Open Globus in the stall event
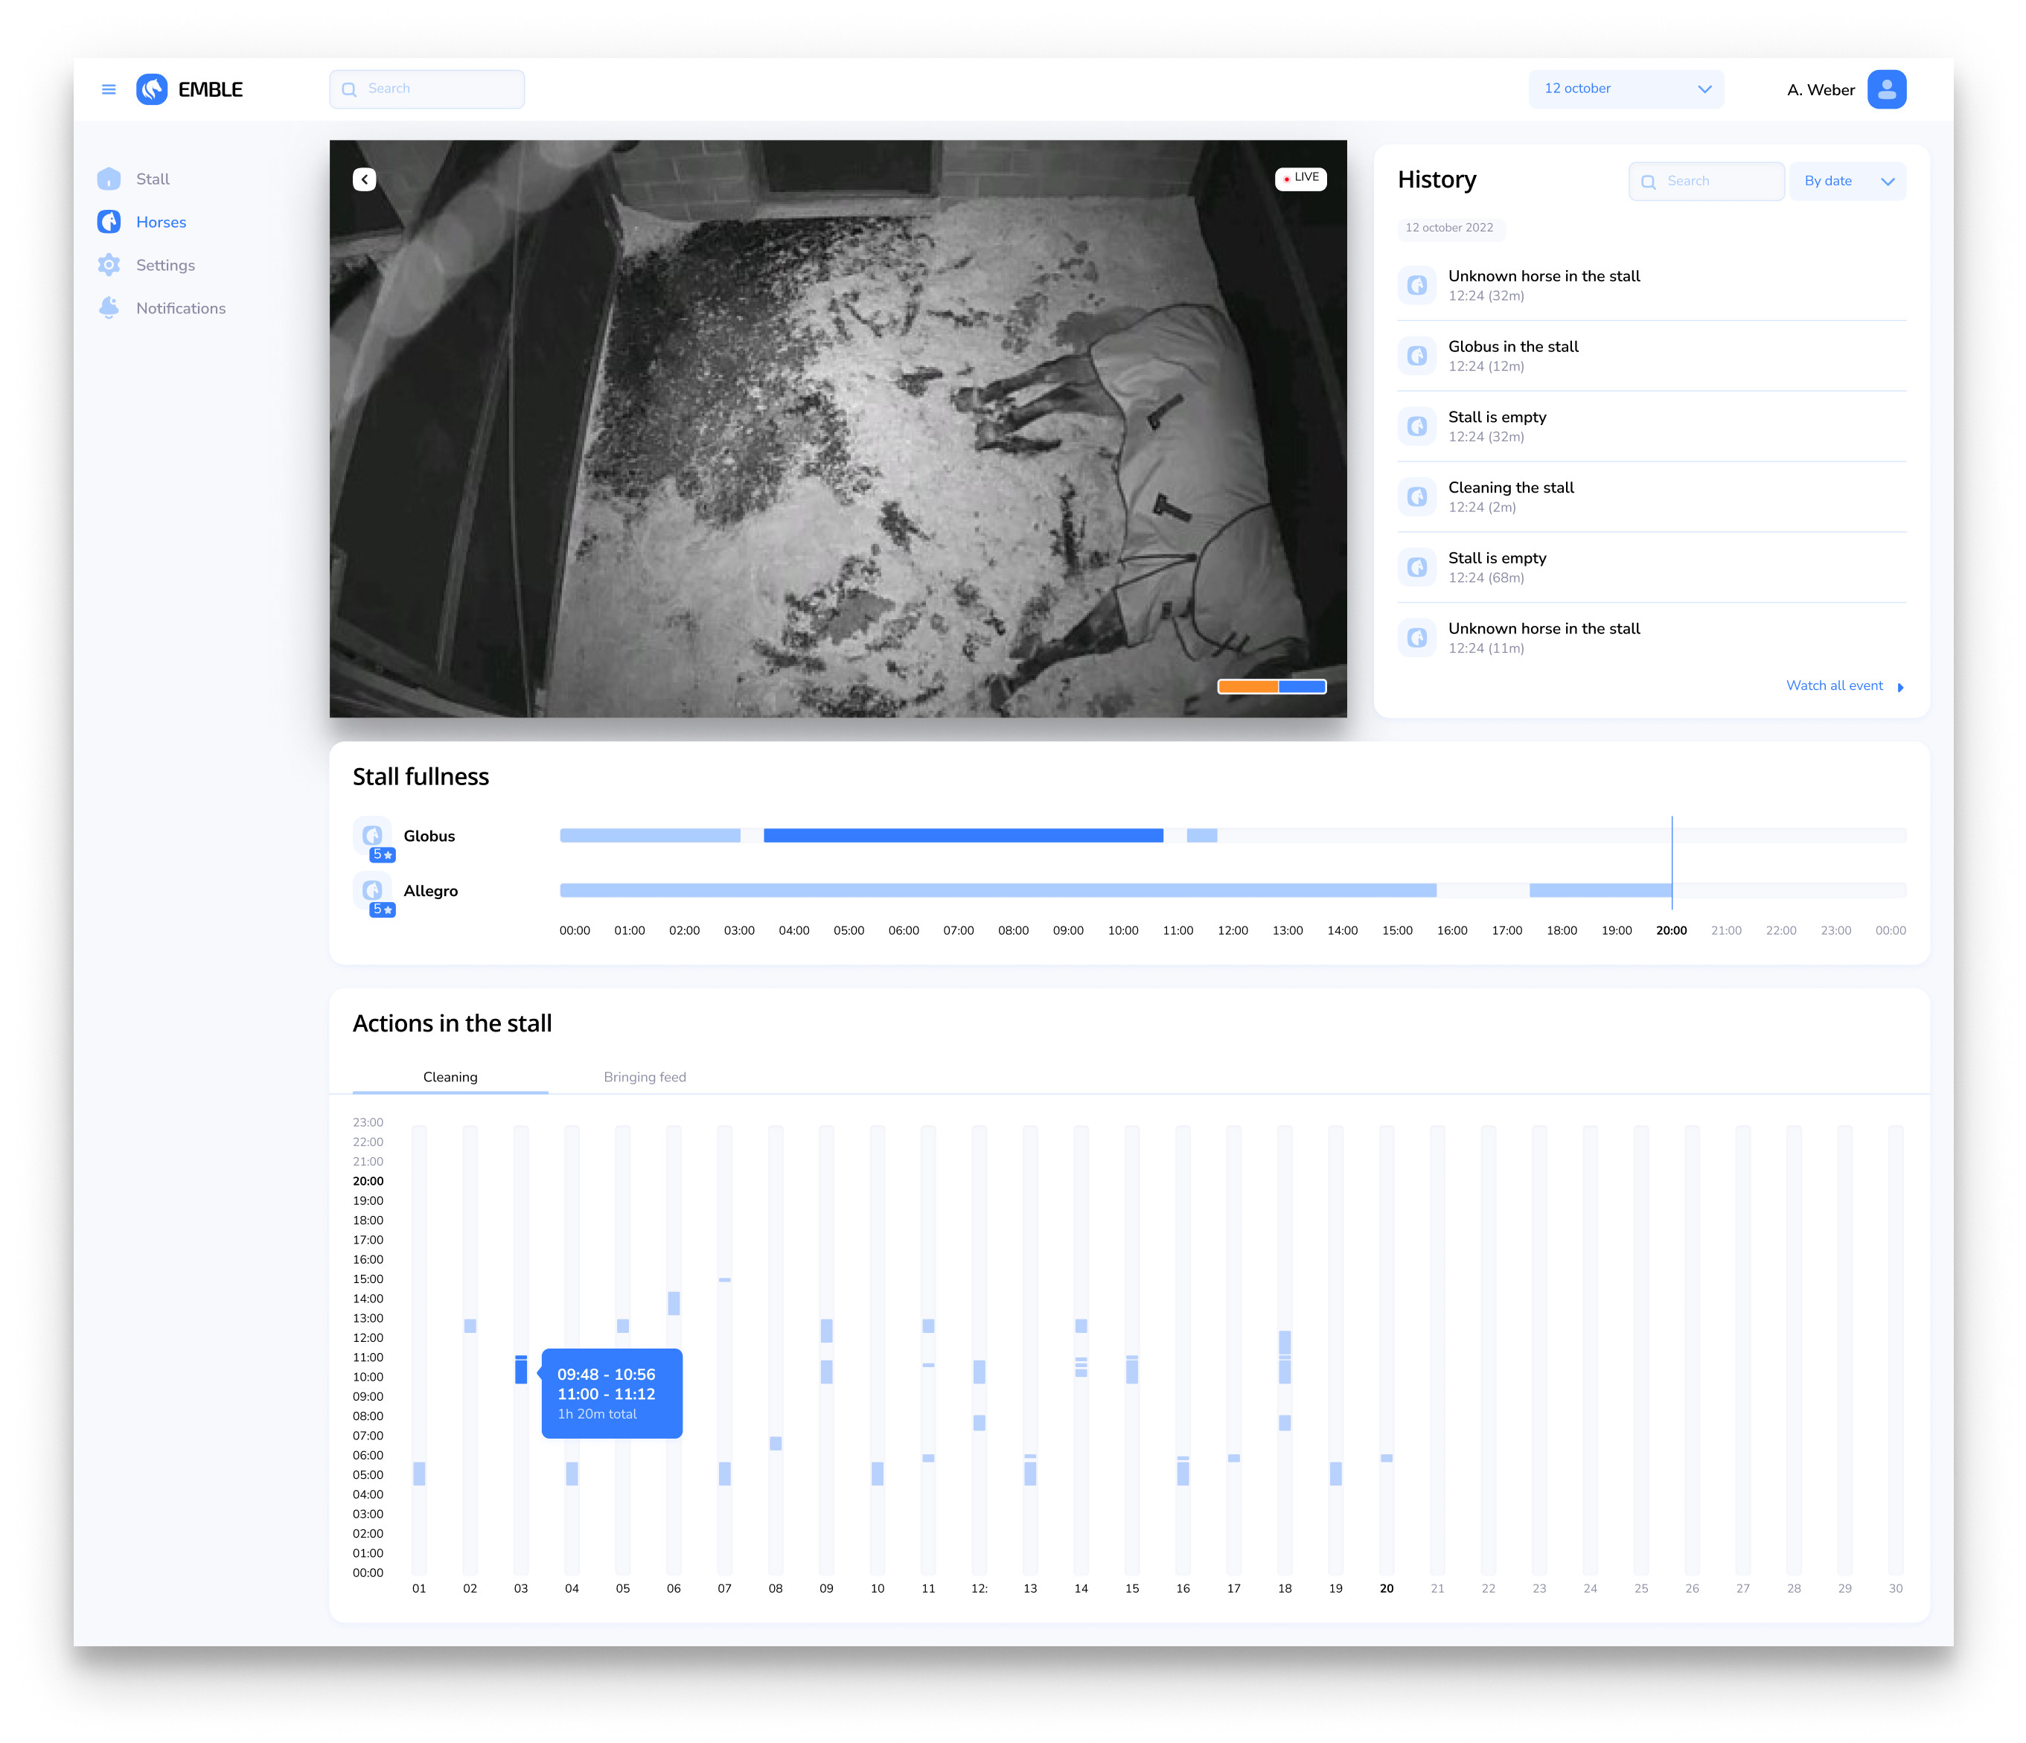Screen dimensions: 2026x1743 point(1652,356)
